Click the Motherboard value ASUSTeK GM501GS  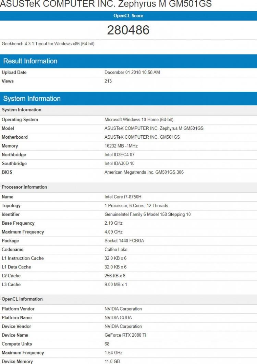(142, 137)
